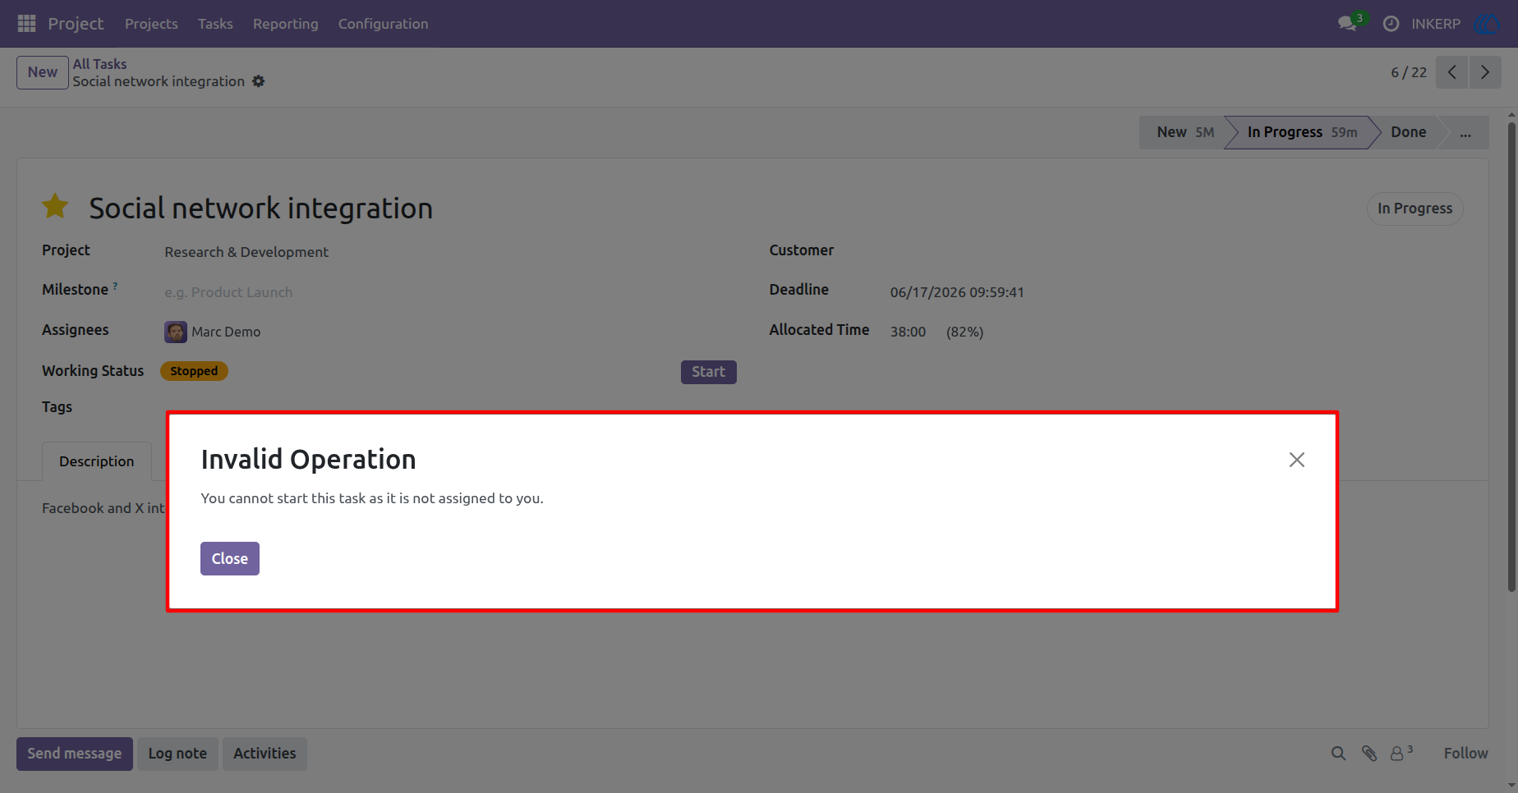Go to next record arrow
This screenshot has height=793, width=1518.
[x=1485, y=72]
